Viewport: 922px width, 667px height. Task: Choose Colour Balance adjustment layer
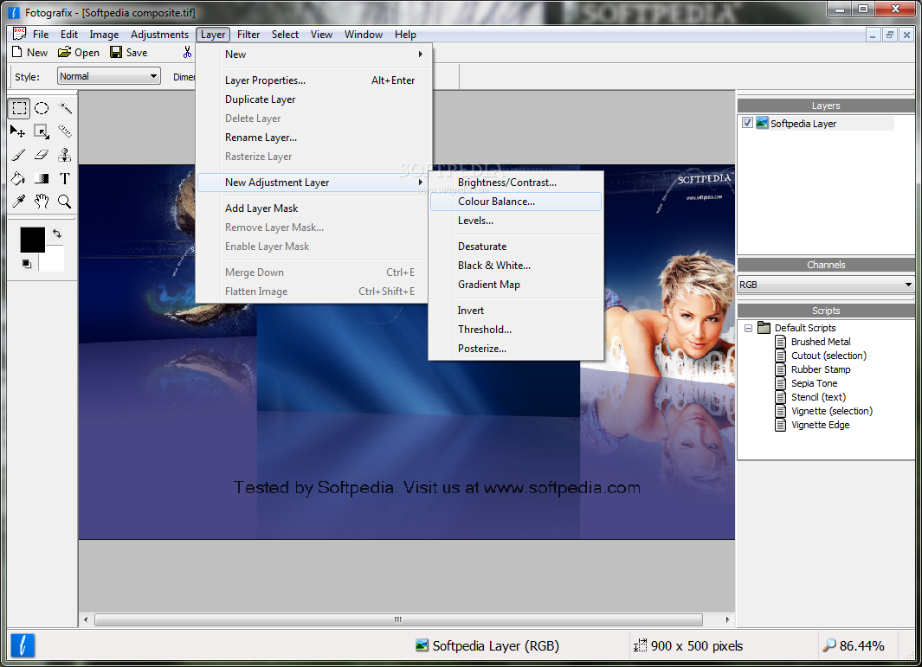coord(516,202)
